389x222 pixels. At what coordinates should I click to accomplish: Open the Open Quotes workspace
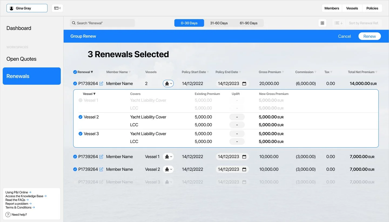tap(21, 59)
